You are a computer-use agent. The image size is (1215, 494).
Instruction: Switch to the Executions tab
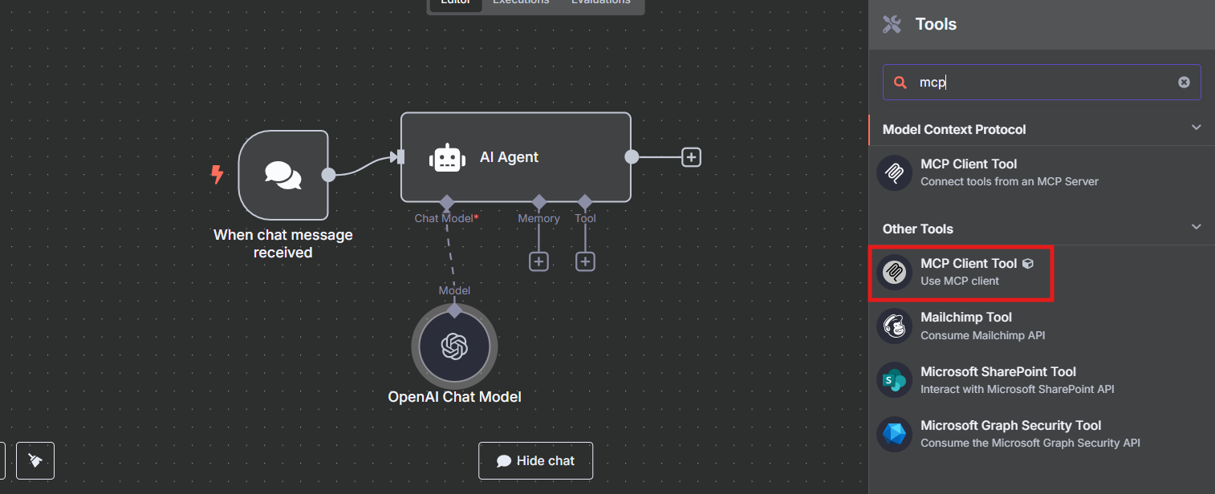point(520,2)
